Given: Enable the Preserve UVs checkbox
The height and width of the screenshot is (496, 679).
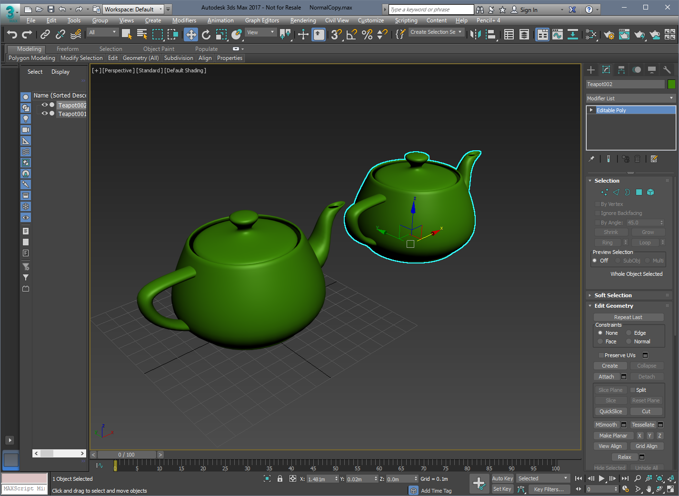Looking at the screenshot, I should [x=601, y=355].
